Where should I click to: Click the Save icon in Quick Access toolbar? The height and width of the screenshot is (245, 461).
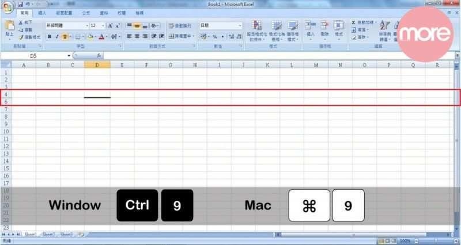[21, 5]
